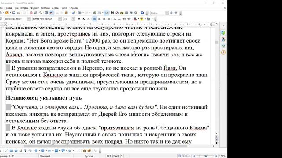Open the Сервис menu
This screenshot has width=282, height=158.
point(56,8)
